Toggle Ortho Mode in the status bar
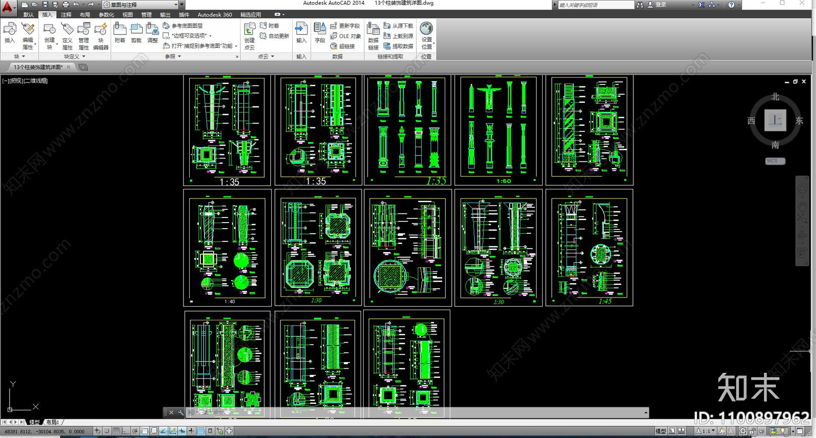The width and height of the screenshot is (816, 438). click(x=125, y=431)
